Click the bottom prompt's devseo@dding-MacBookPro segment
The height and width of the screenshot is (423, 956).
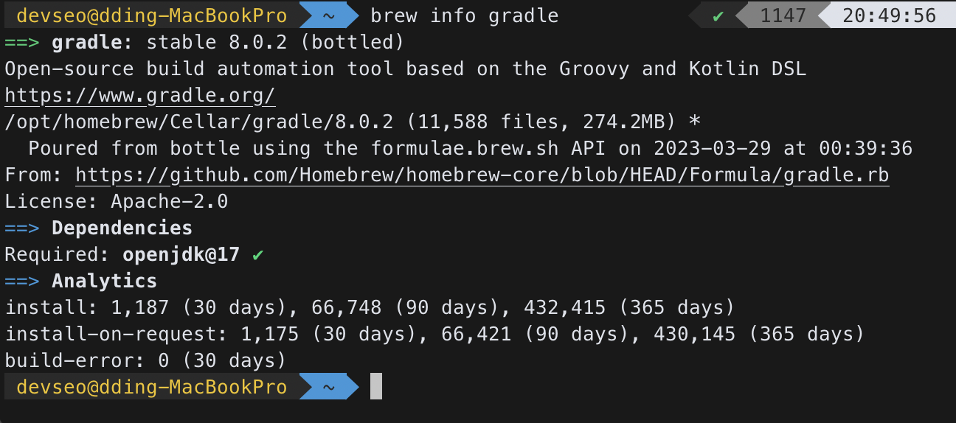coord(151,387)
